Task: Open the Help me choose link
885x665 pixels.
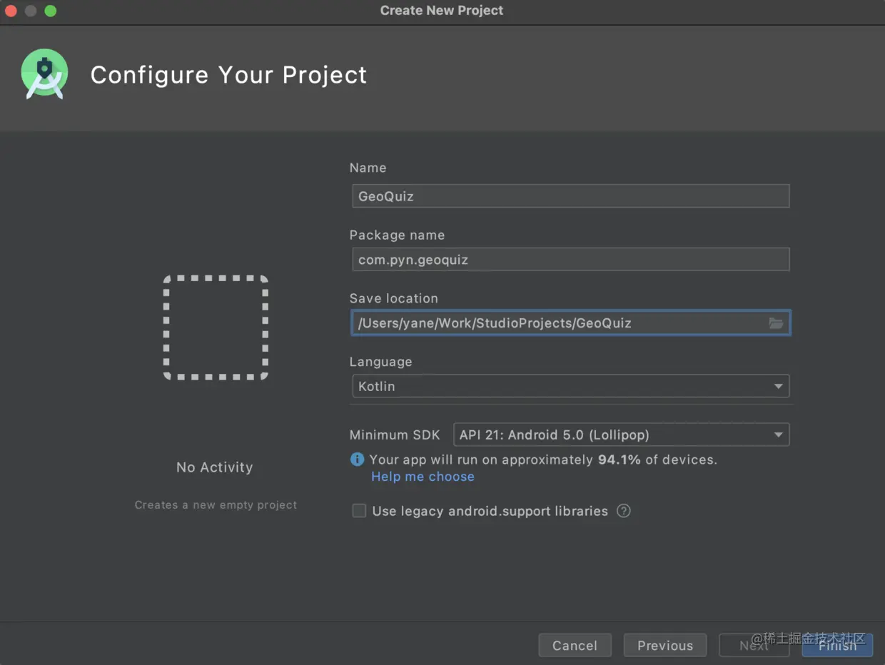Action: click(x=423, y=477)
